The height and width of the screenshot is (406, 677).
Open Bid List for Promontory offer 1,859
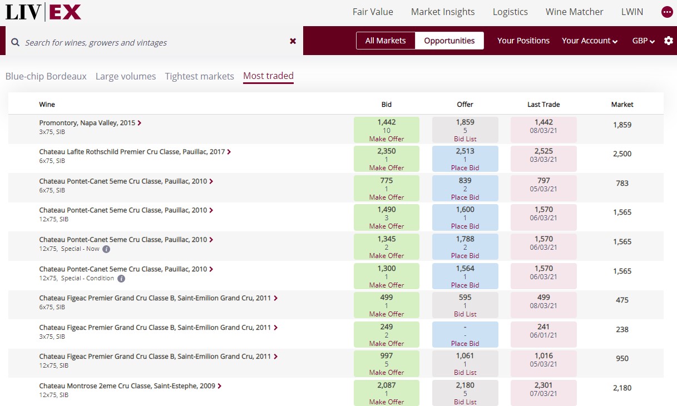click(x=465, y=138)
